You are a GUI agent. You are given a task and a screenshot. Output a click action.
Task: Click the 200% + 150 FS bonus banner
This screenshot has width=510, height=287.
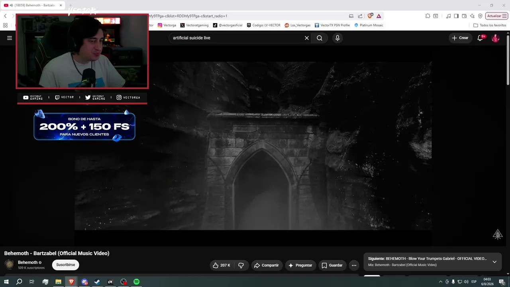[x=84, y=126]
